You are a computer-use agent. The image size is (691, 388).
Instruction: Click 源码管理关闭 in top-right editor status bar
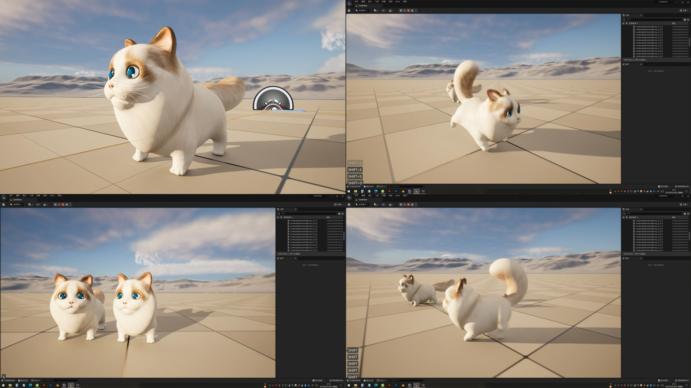click(682, 186)
